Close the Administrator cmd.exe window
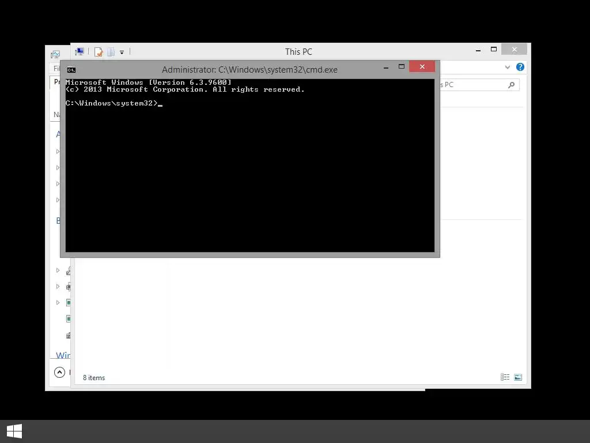Screen dimensions: 590x443 tap(422, 67)
